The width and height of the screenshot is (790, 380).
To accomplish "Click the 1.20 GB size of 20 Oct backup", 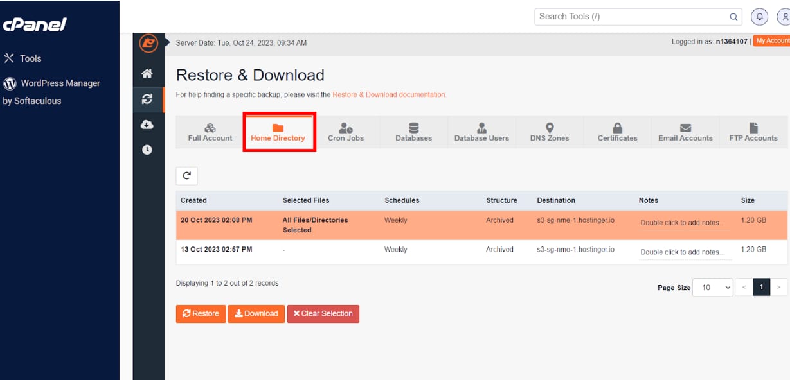I will pos(753,220).
